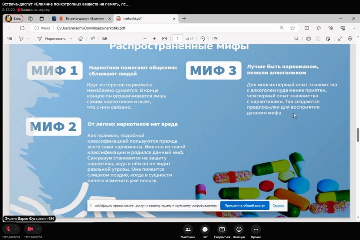Click Прекратить общий доступ button

coord(245,205)
